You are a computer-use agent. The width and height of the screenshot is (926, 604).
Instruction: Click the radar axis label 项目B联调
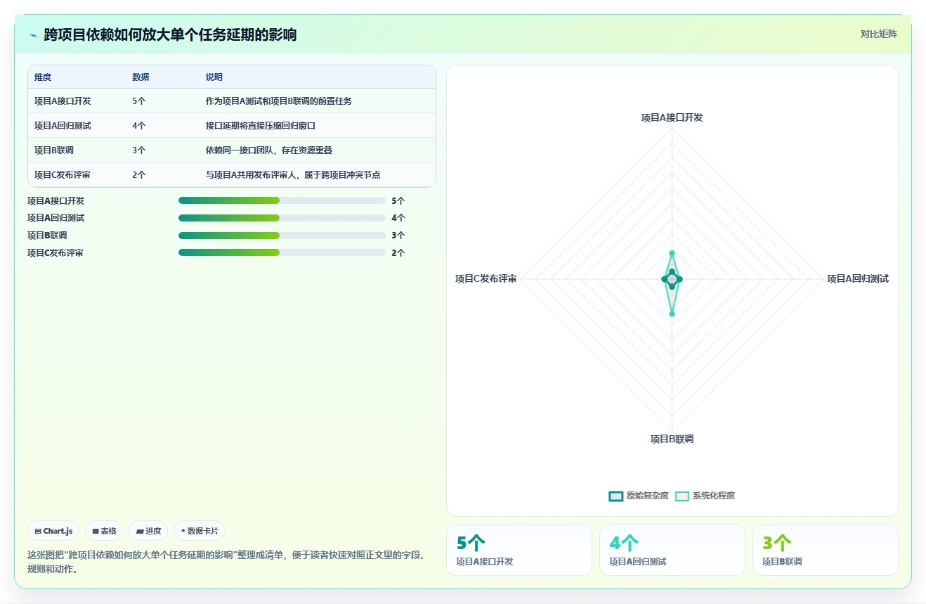[x=672, y=439]
